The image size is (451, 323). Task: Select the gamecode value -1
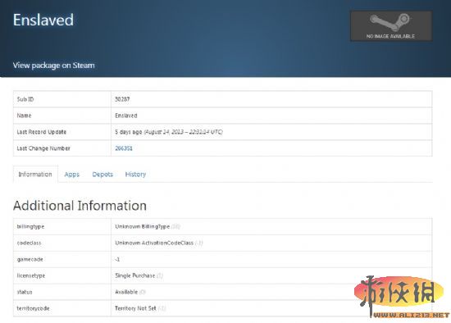click(x=117, y=259)
